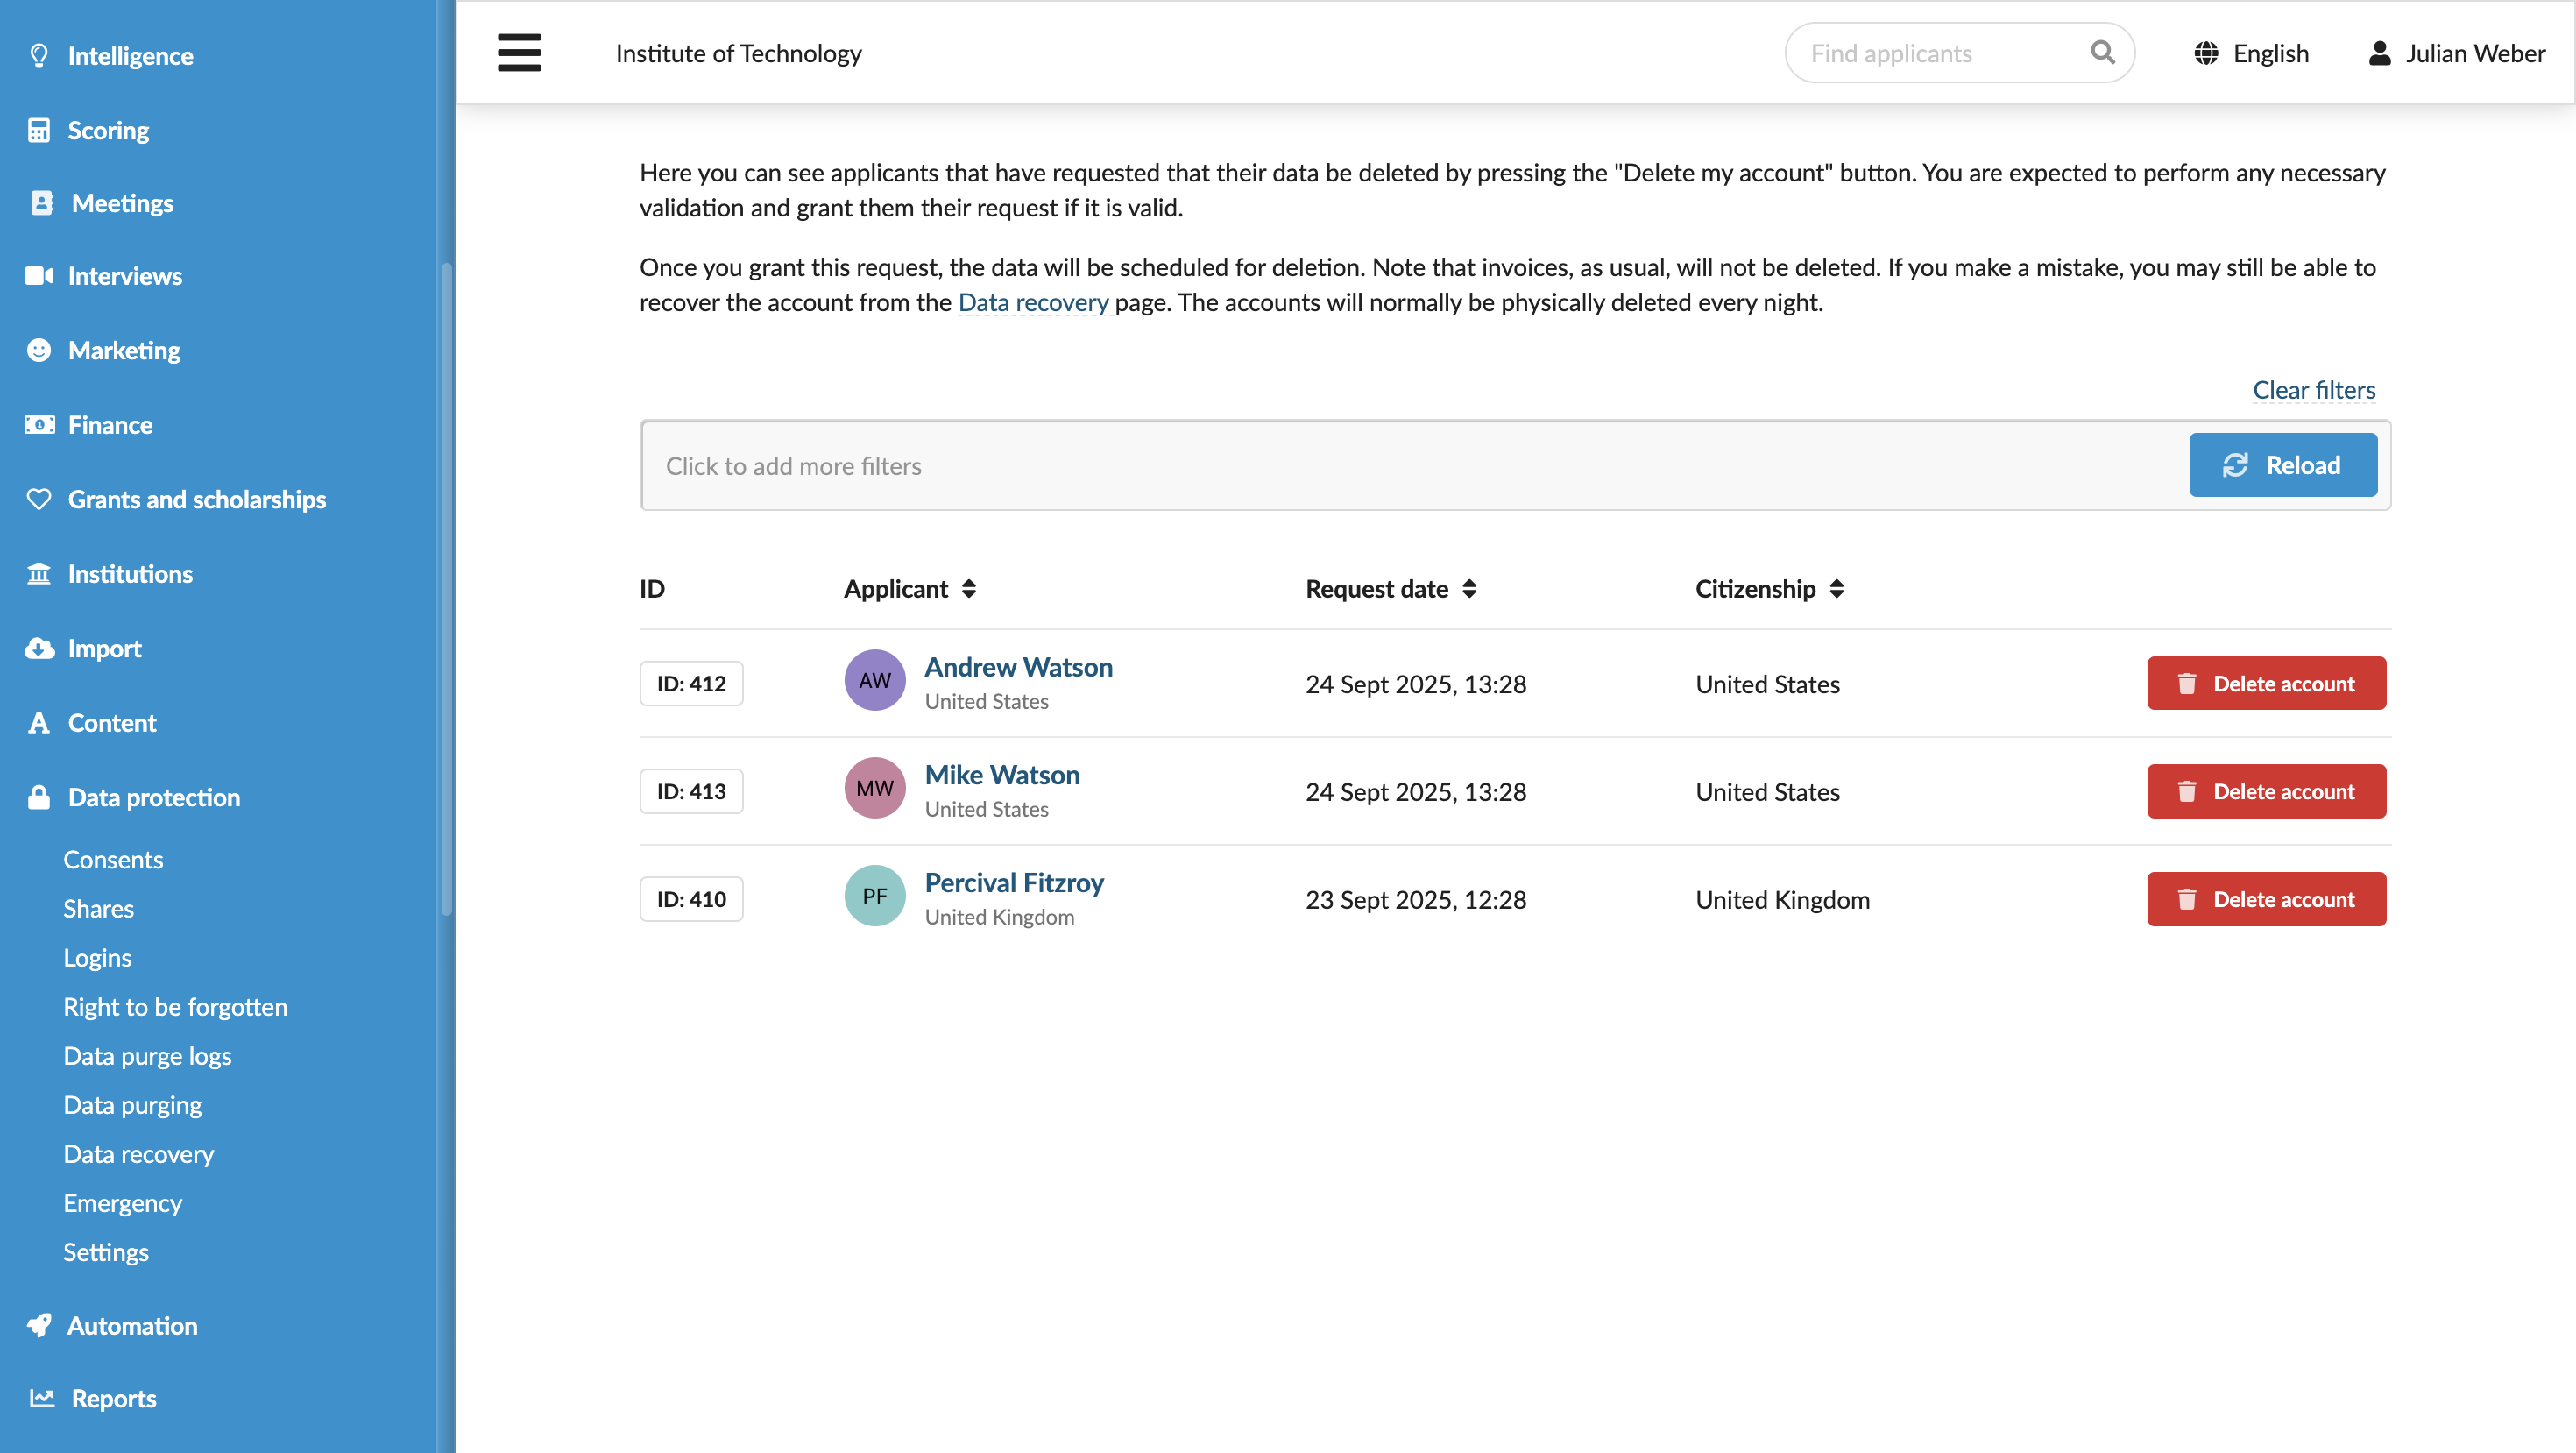Click the Automation rocket icon
Viewport: 2576px width, 1453px height.
pos(39,1325)
